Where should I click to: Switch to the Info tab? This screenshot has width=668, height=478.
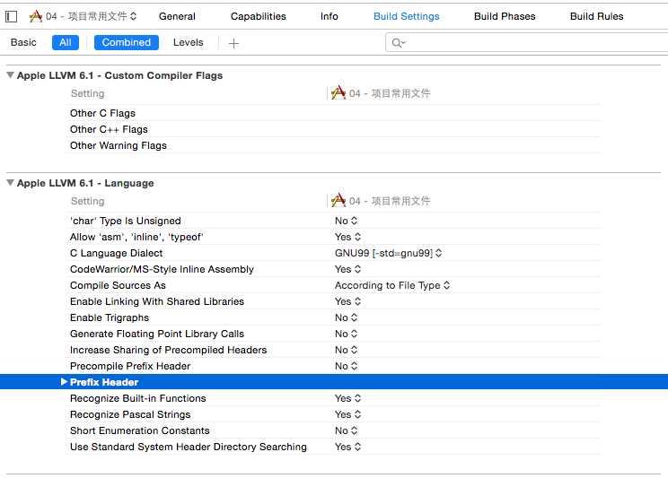click(x=329, y=16)
